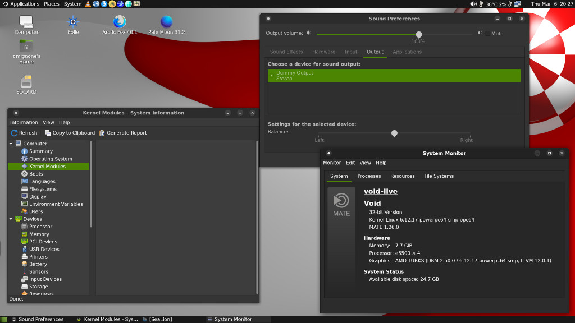Open the Processes tab in System Monitor
The image size is (575, 323).
pyautogui.click(x=369, y=176)
